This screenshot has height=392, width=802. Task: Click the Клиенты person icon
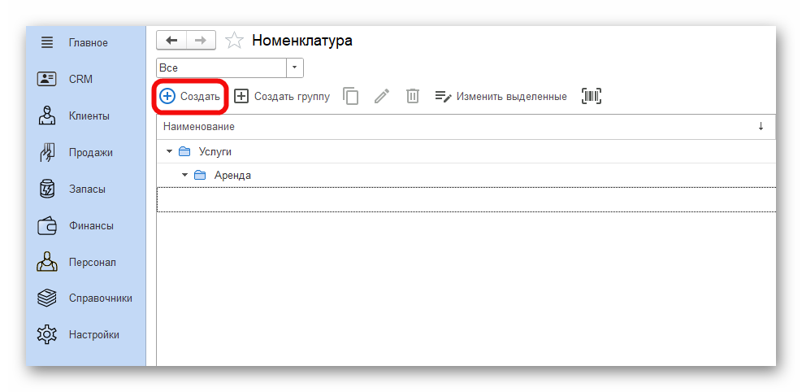pos(47,115)
